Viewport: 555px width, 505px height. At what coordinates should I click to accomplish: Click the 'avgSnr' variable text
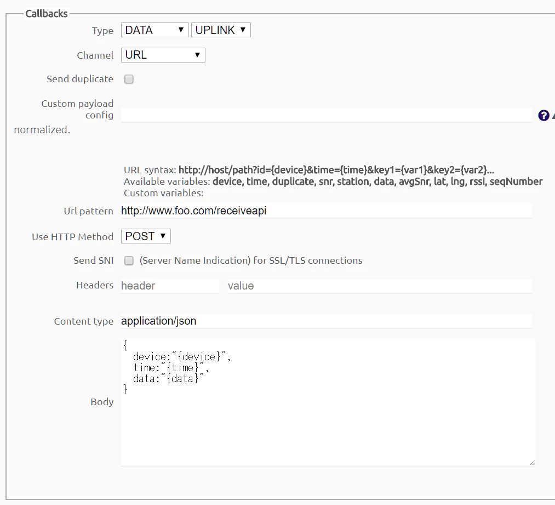[x=414, y=181]
